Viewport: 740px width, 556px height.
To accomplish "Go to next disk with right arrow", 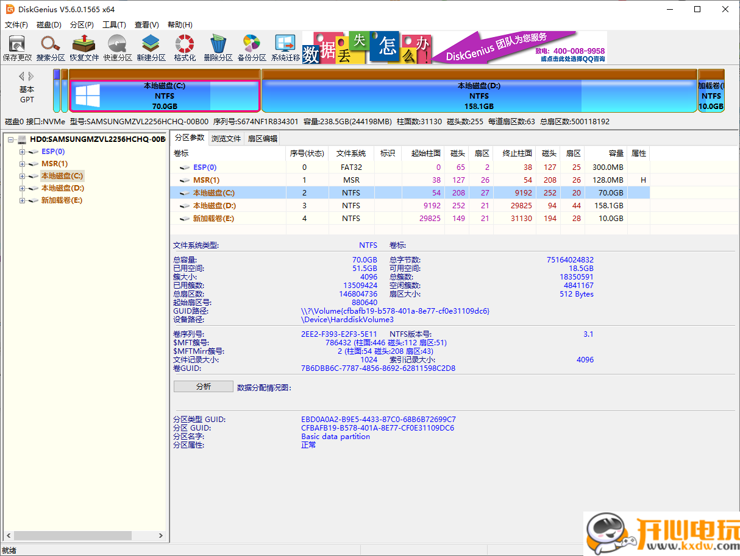I will point(32,76).
